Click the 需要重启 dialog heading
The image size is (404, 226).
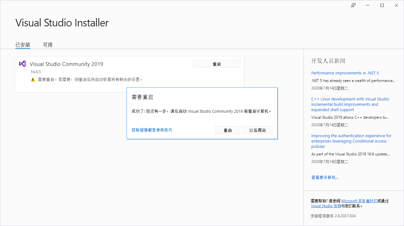click(142, 97)
